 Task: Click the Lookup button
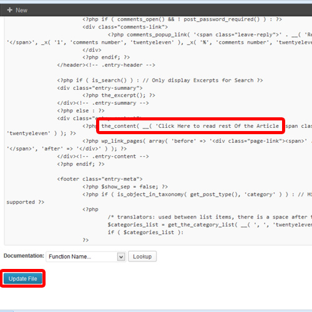point(142,256)
